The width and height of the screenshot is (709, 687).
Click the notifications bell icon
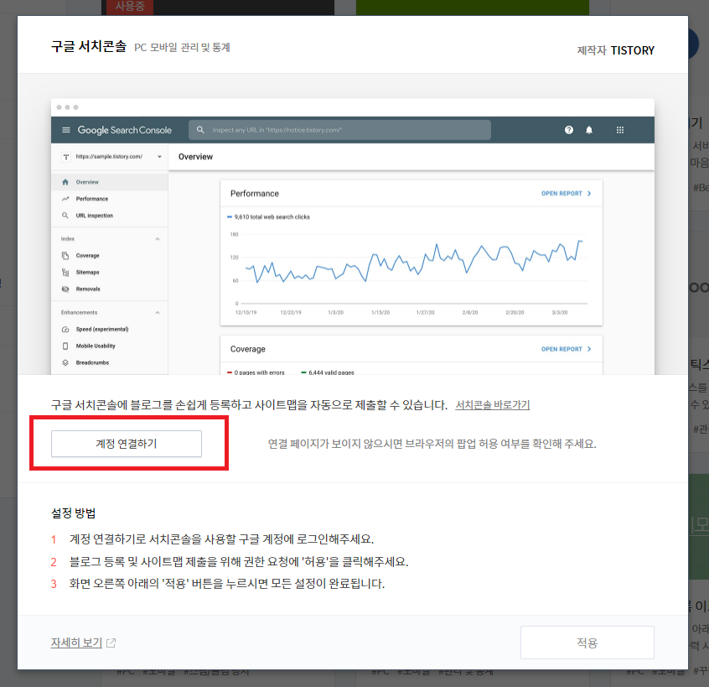point(588,130)
